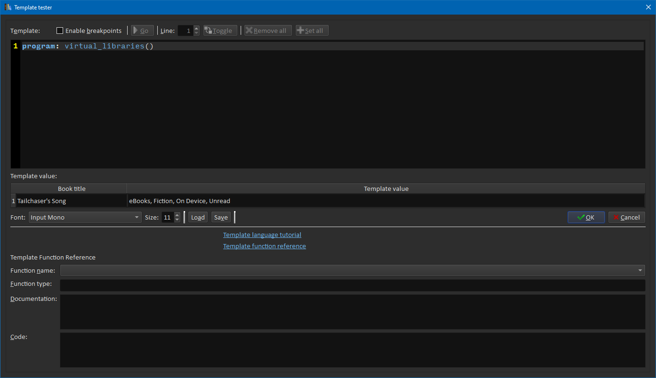This screenshot has height=378, width=656.
Task: Click the Toggle breakpoint button
Action: pos(220,31)
